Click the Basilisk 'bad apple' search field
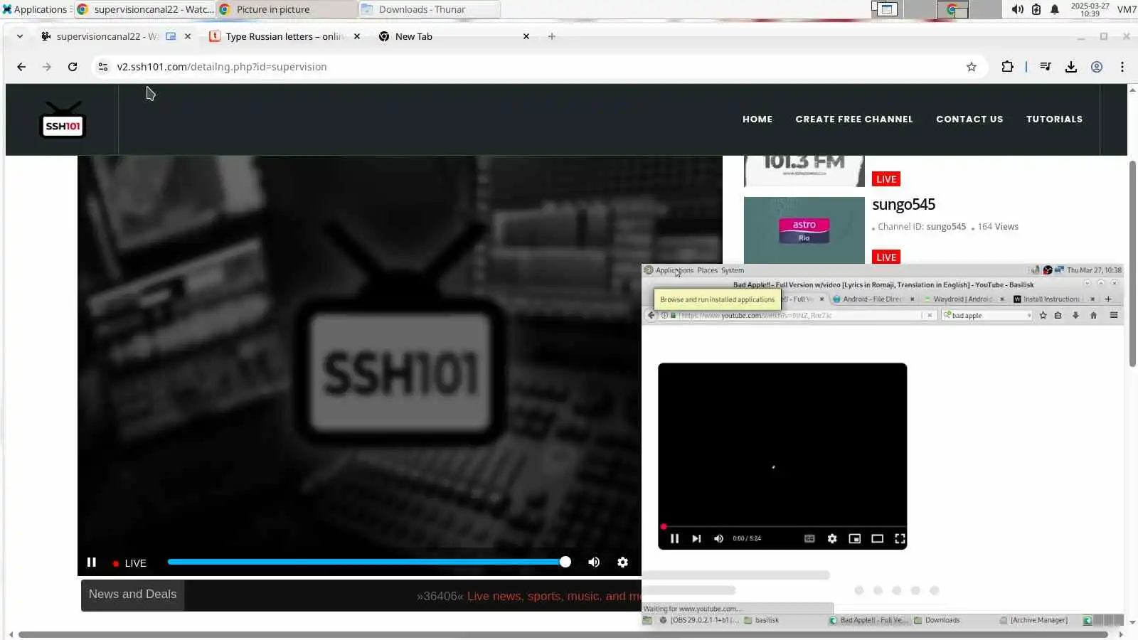 (x=987, y=315)
